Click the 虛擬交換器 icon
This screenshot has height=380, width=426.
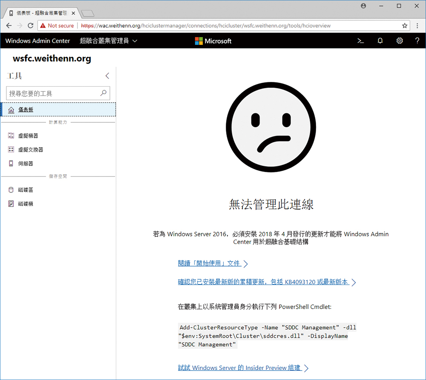(11, 150)
